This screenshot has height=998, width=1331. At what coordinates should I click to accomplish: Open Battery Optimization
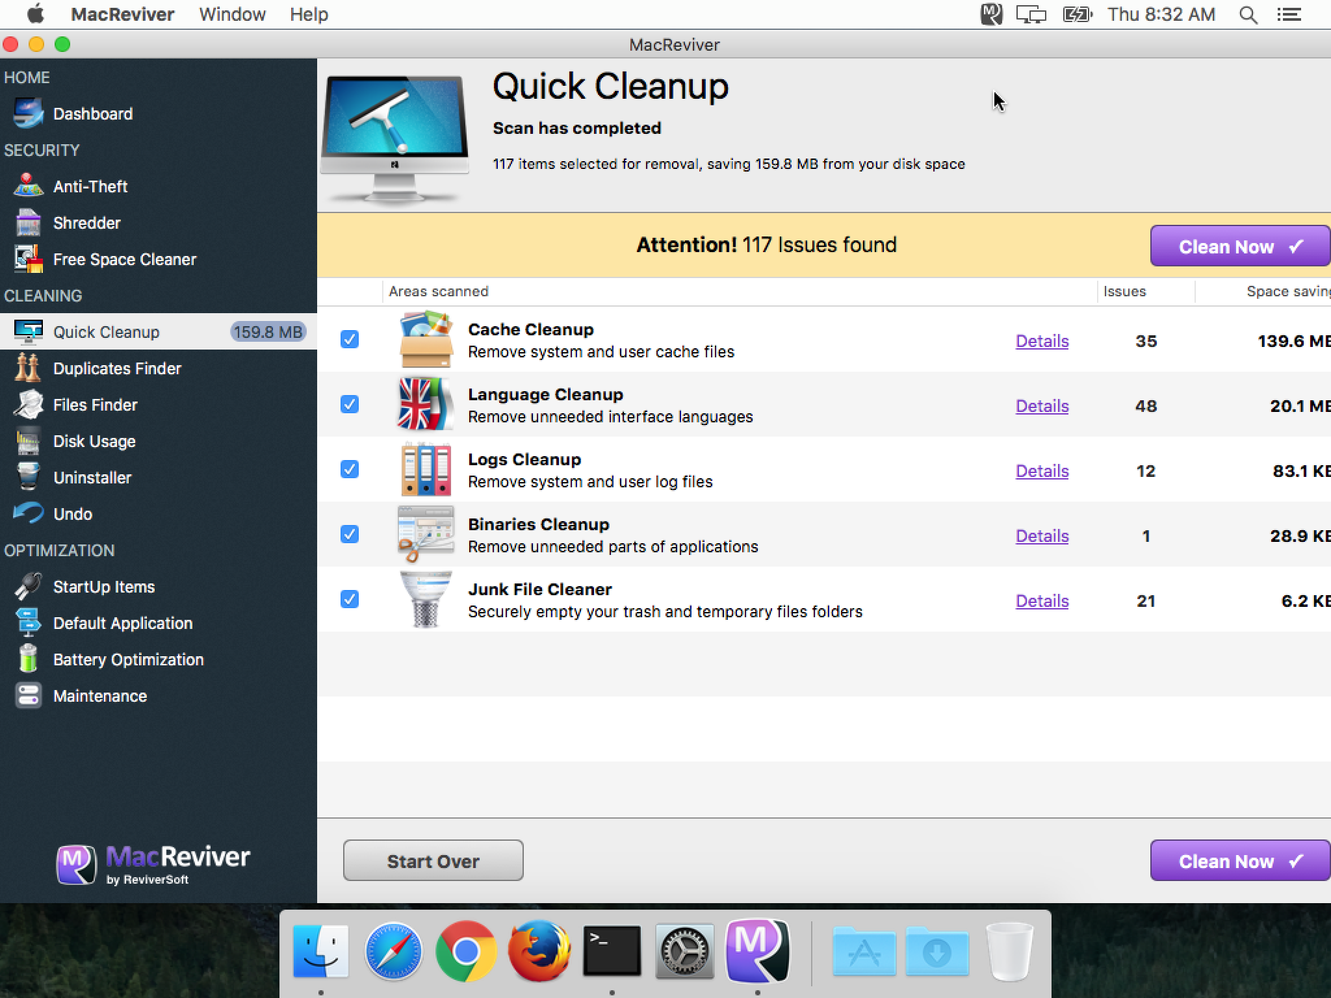(128, 659)
